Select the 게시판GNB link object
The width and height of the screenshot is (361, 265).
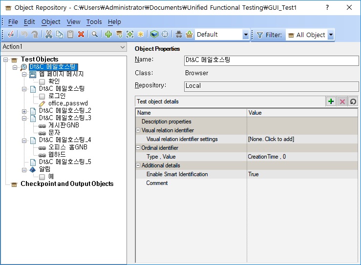tap(64, 125)
